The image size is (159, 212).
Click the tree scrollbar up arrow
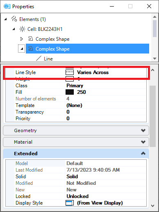154,17
